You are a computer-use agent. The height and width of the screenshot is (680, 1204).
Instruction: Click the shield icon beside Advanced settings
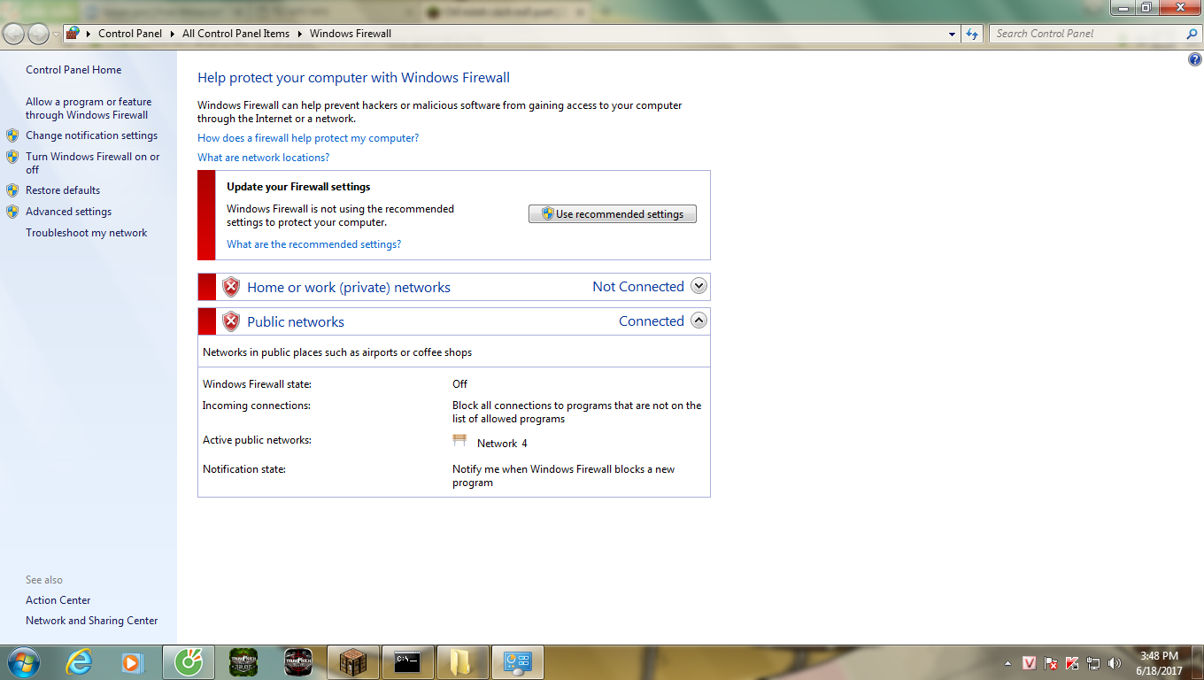[12, 212]
